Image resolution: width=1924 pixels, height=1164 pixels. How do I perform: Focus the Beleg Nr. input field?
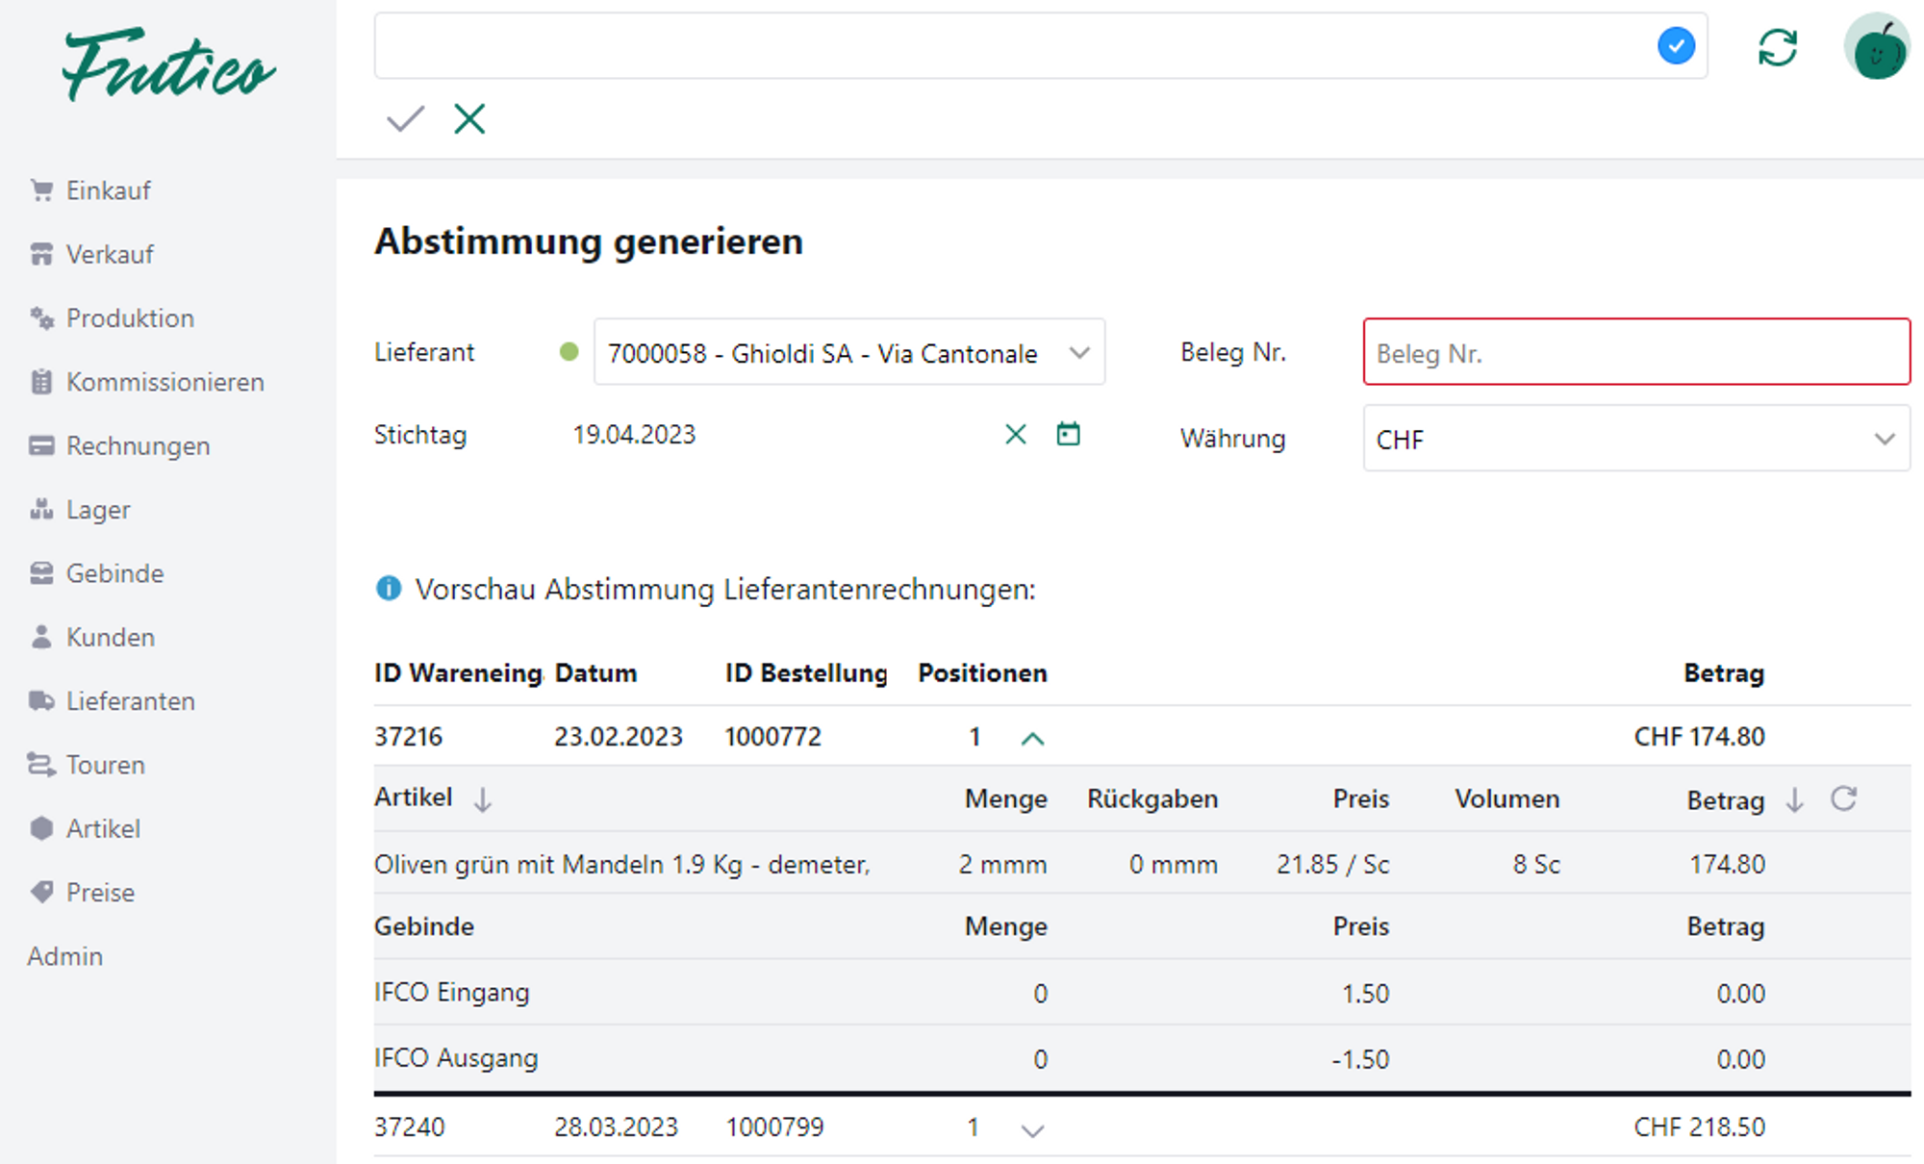pyautogui.click(x=1635, y=353)
